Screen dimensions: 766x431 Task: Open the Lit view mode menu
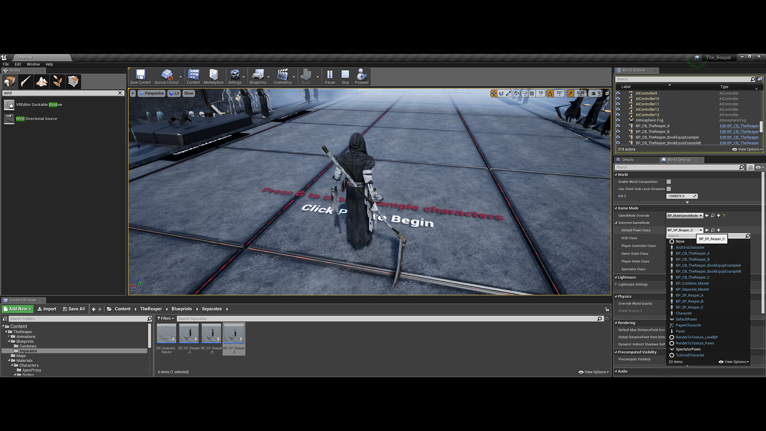[174, 93]
